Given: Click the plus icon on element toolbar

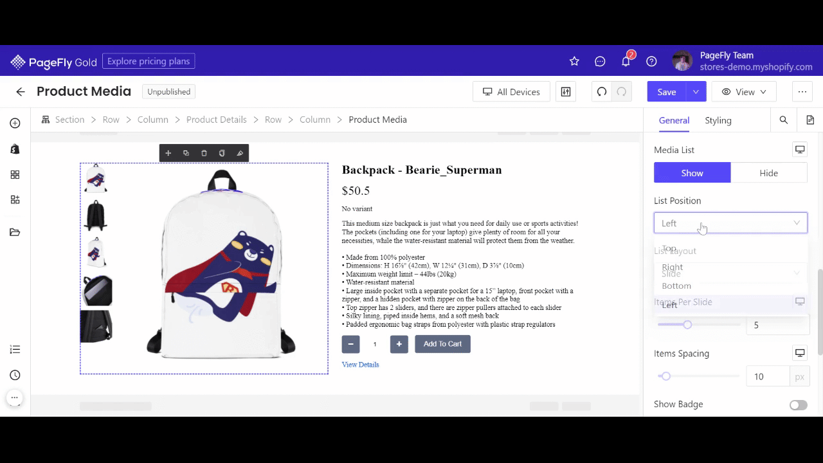Looking at the screenshot, I should [168, 153].
